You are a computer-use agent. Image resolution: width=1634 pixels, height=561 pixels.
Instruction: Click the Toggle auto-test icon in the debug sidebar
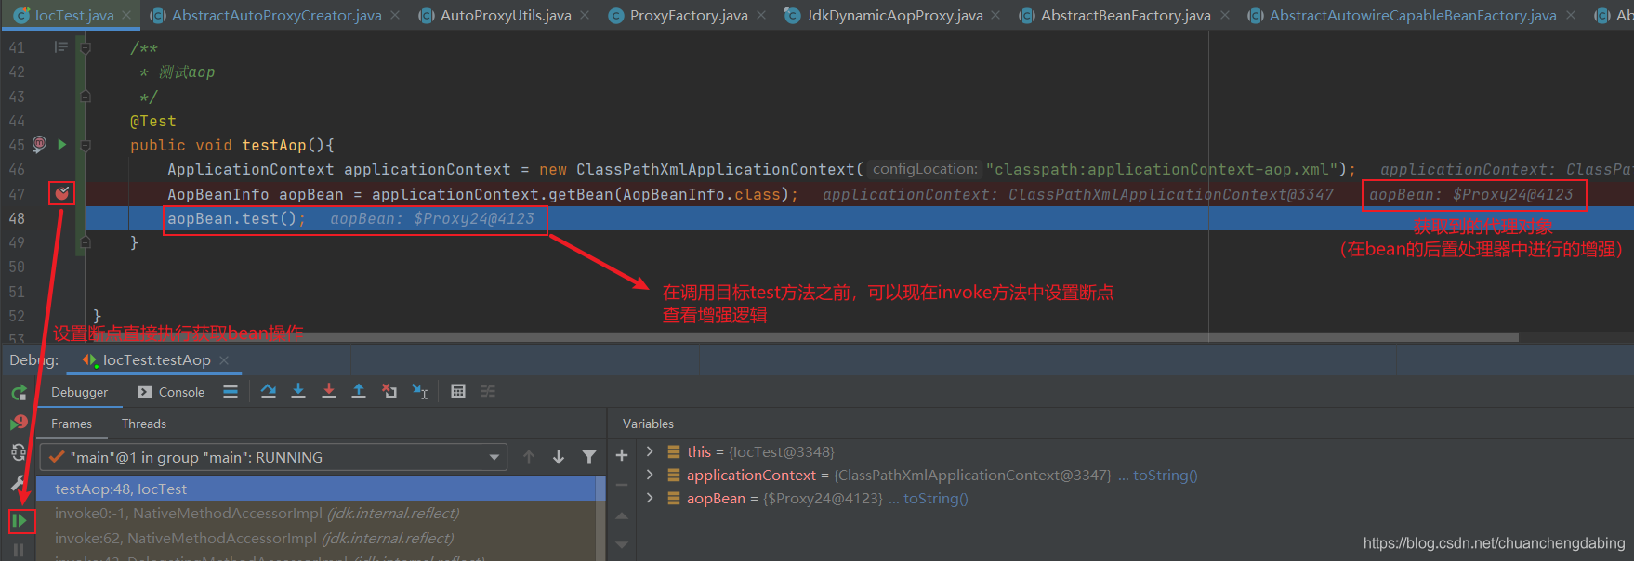click(x=19, y=453)
